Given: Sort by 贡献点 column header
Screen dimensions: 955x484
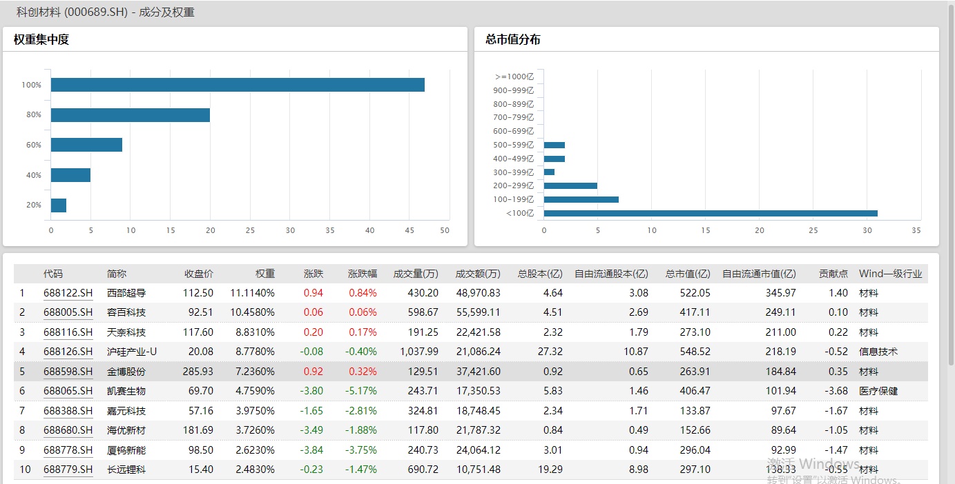Looking at the screenshot, I should [x=833, y=274].
